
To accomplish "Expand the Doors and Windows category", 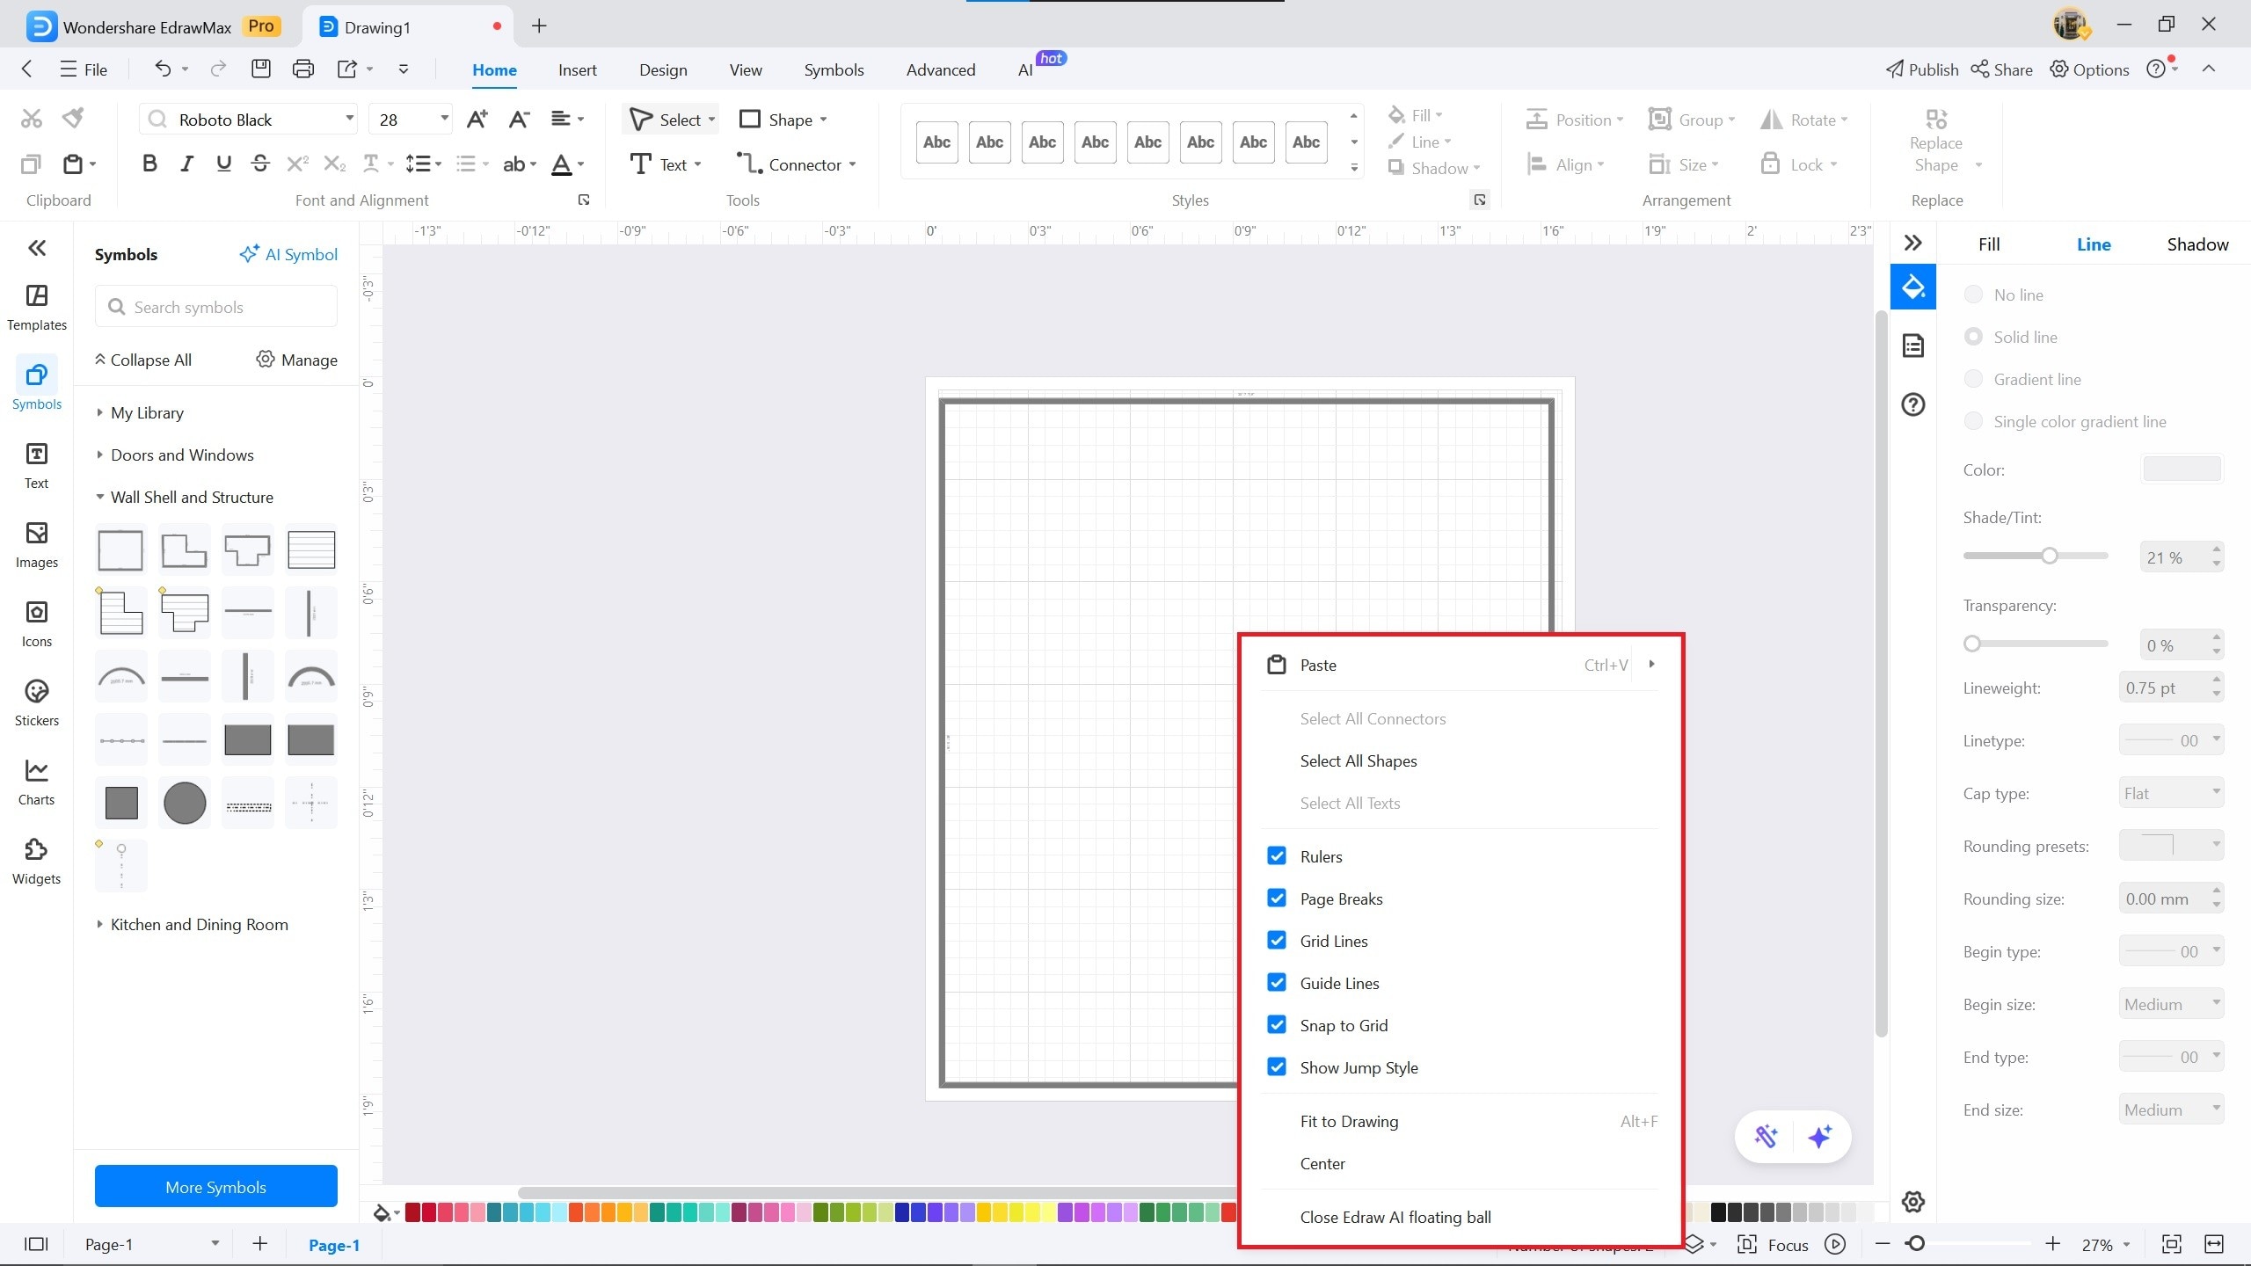I will pos(182,455).
